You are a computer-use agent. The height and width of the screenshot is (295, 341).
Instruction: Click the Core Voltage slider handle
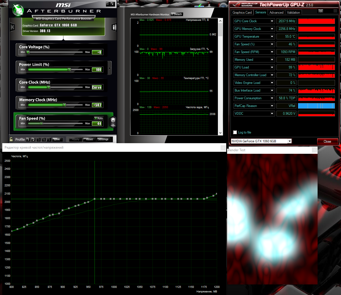(x=28, y=52)
